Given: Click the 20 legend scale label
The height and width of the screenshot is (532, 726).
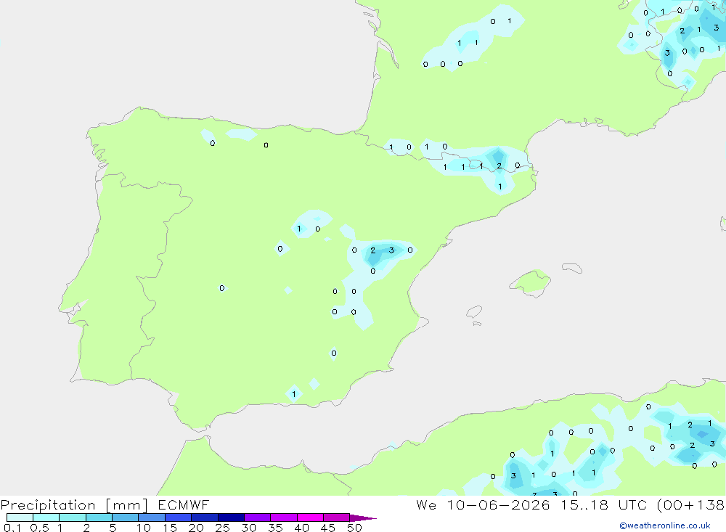Looking at the screenshot, I should 196,528.
